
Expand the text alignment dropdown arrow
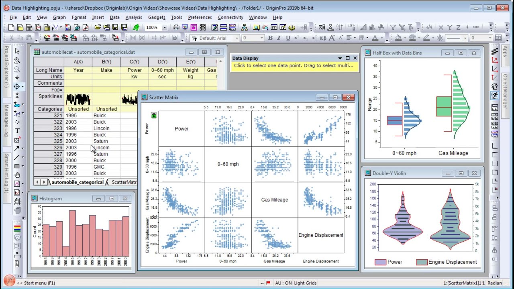tap(354, 38)
